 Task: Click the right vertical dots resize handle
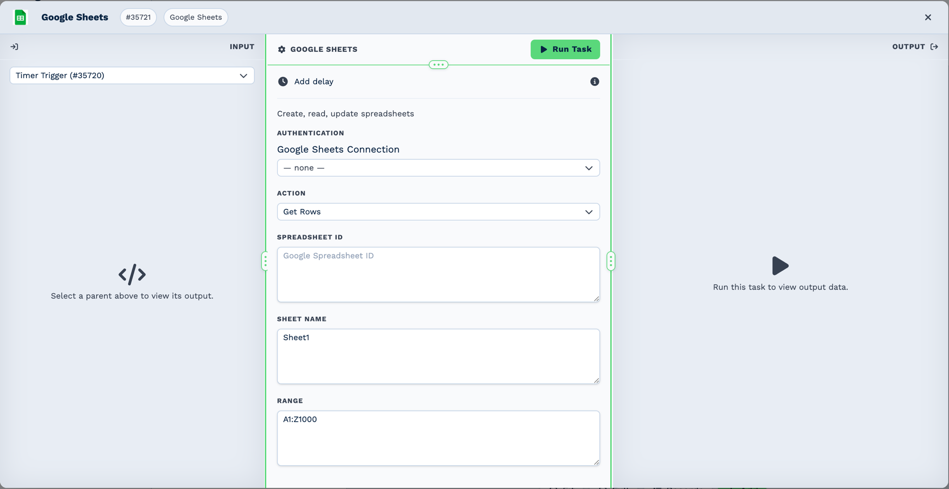[611, 261]
